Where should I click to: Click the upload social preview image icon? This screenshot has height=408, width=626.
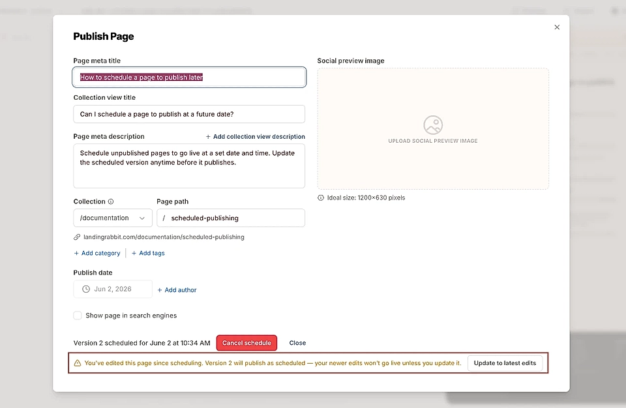(x=433, y=125)
